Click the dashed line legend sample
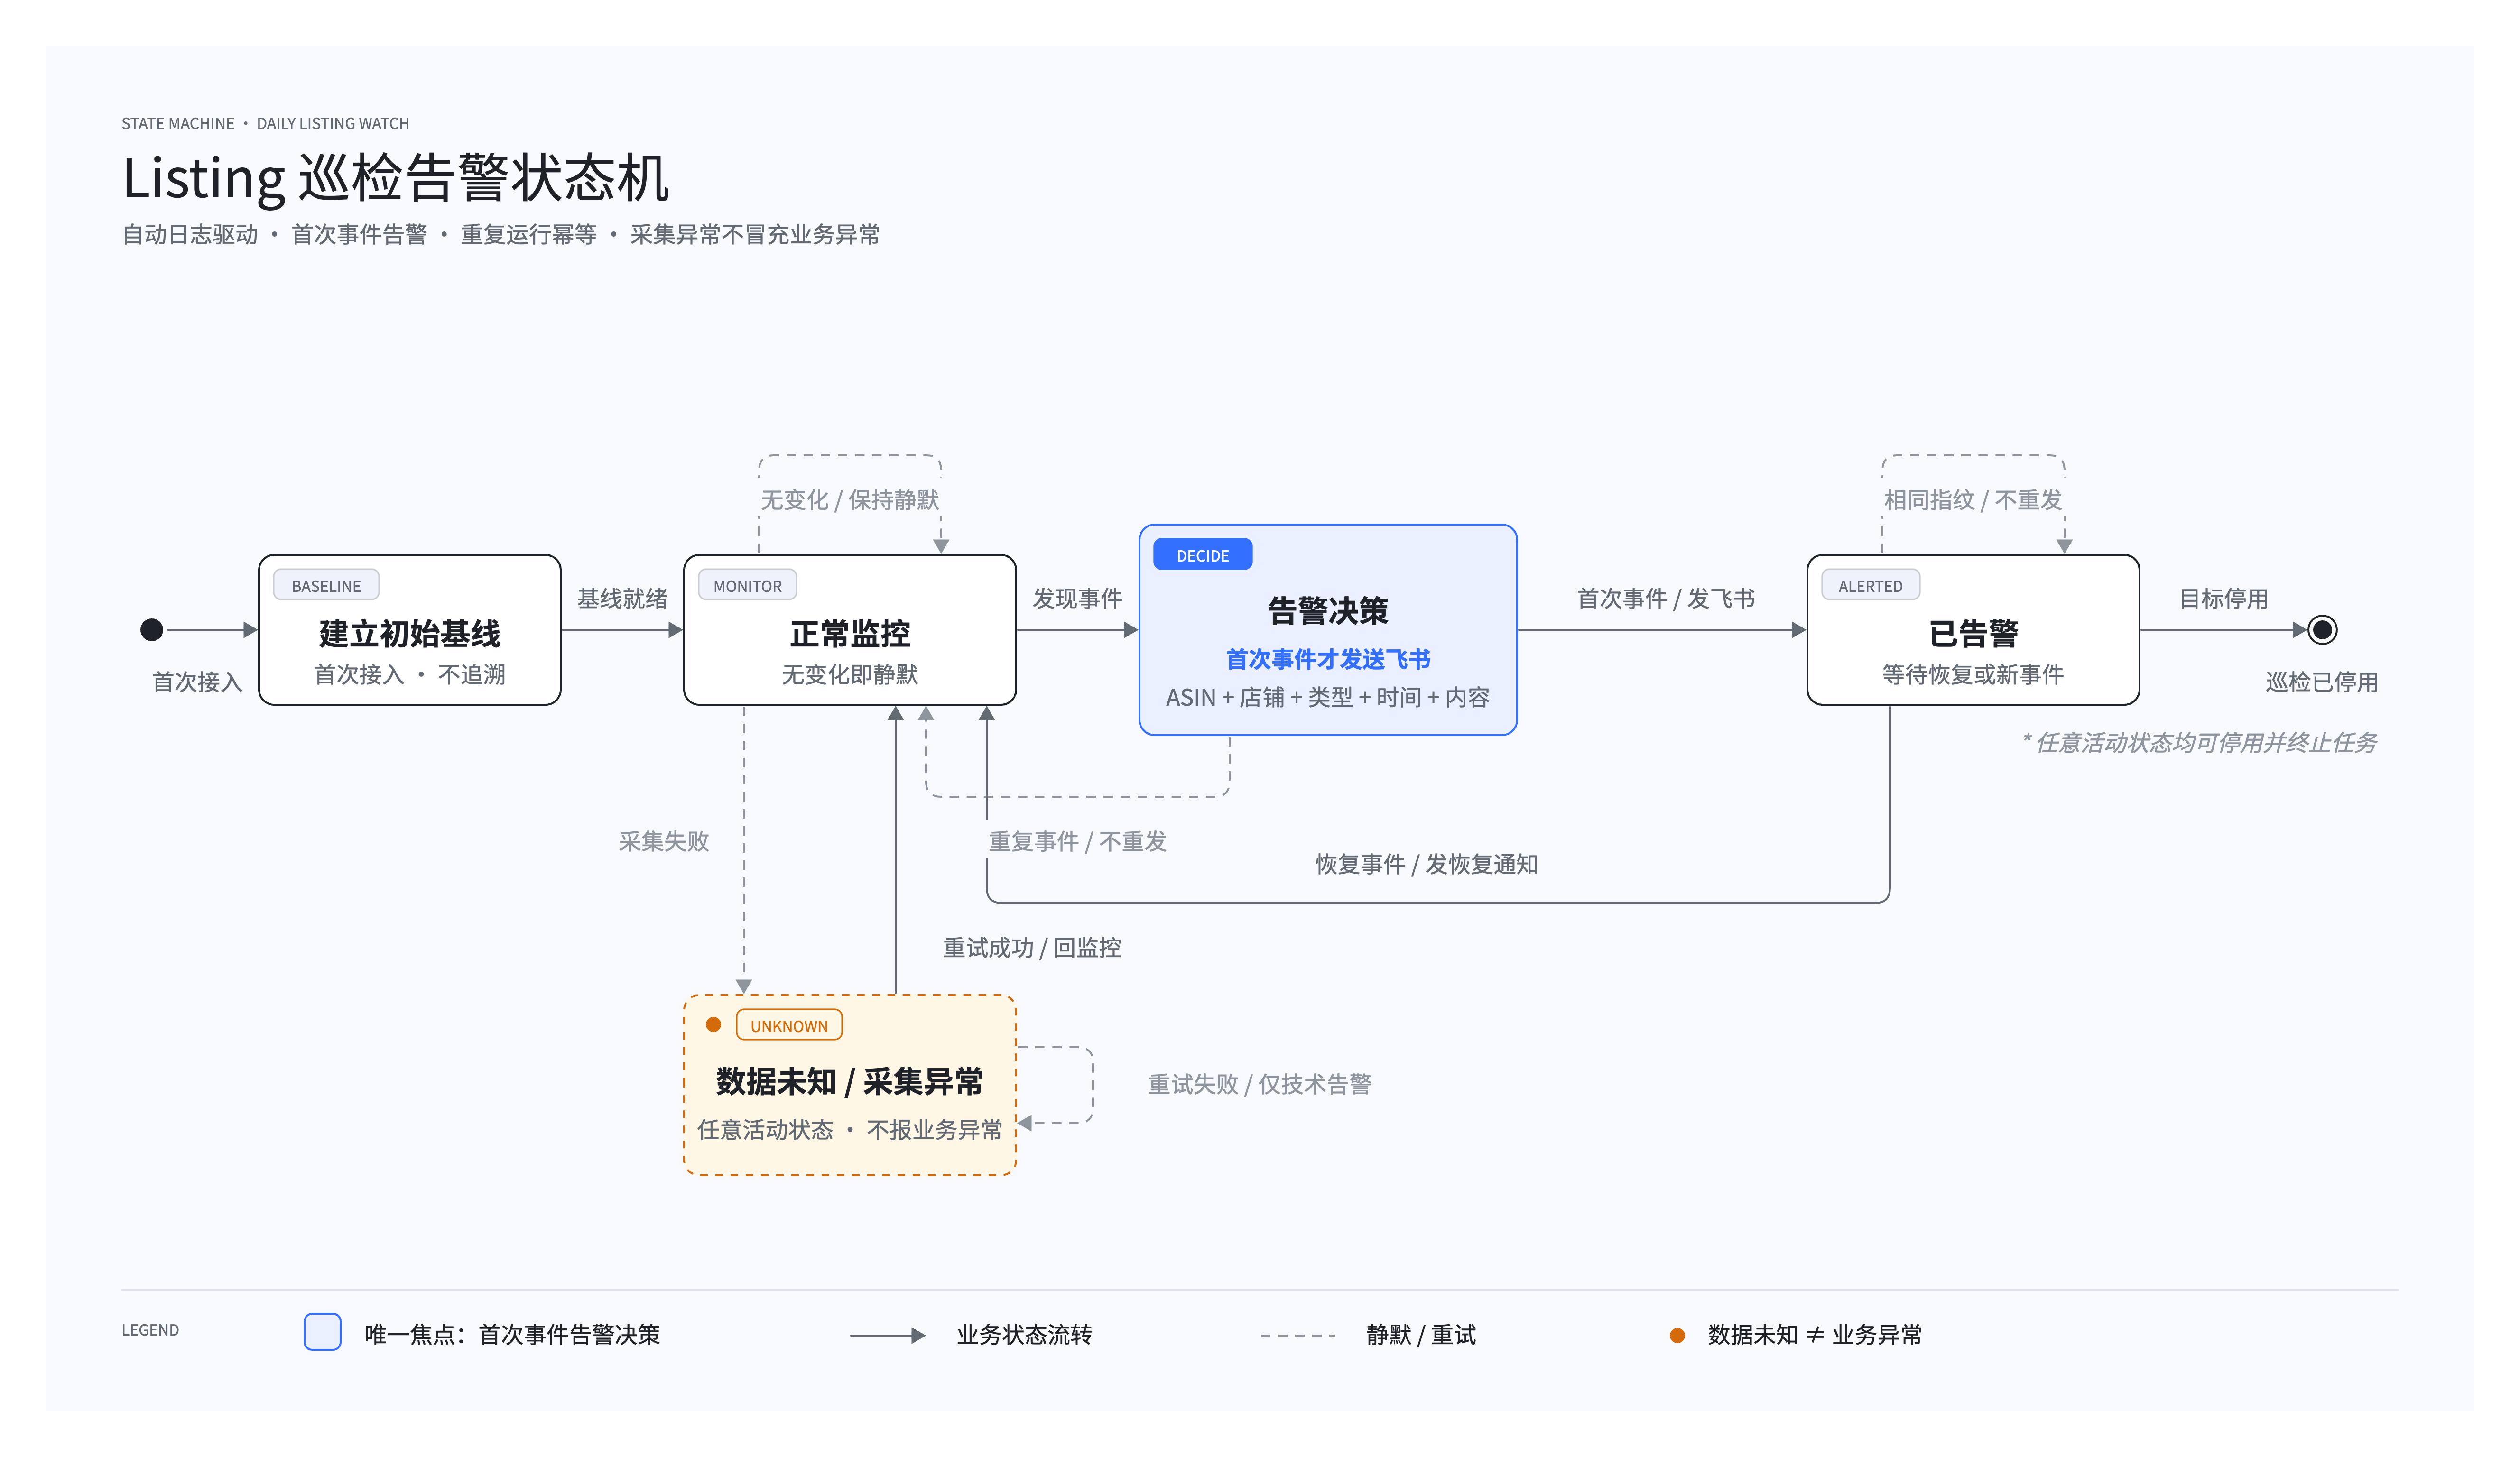 coord(1297,1335)
